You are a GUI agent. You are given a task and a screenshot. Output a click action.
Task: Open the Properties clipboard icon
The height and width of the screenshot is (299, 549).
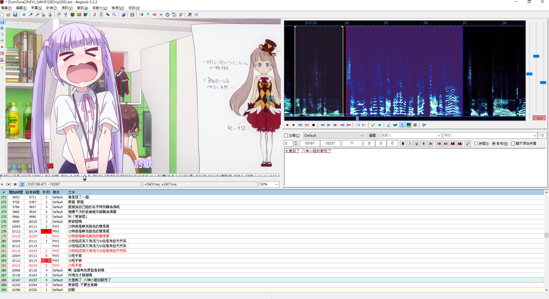coord(101,15)
